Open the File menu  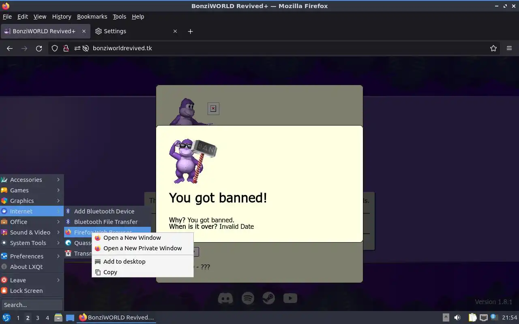(7, 17)
